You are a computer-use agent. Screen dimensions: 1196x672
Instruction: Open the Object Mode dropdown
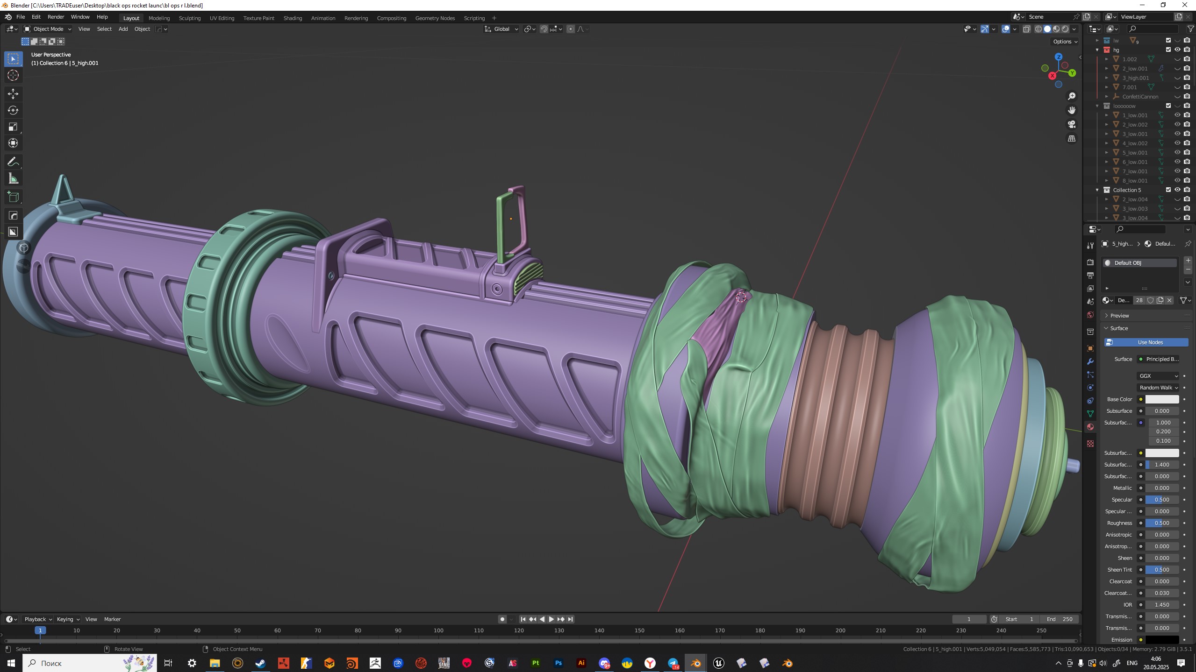(48, 29)
